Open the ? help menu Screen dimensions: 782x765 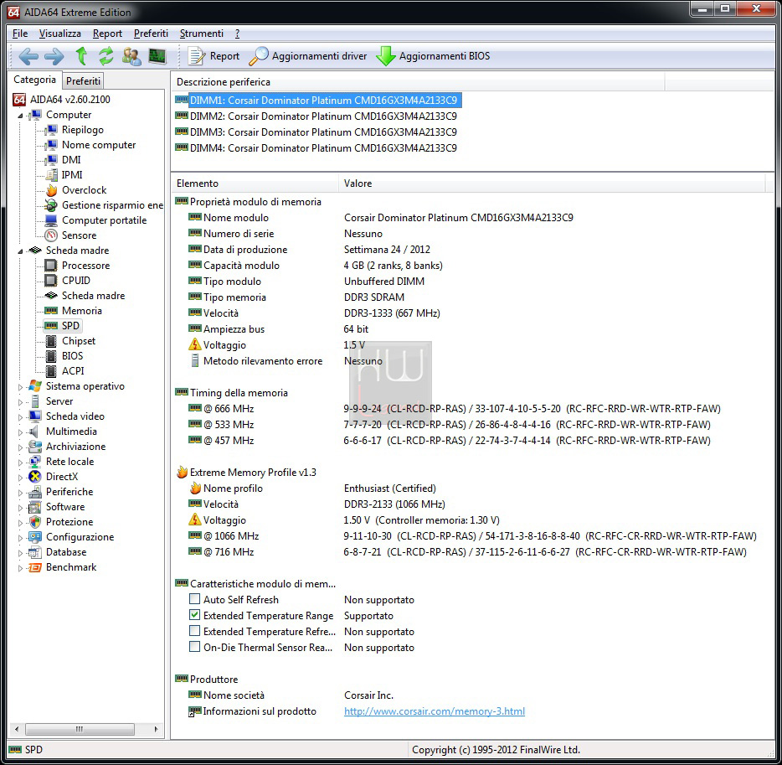point(238,34)
